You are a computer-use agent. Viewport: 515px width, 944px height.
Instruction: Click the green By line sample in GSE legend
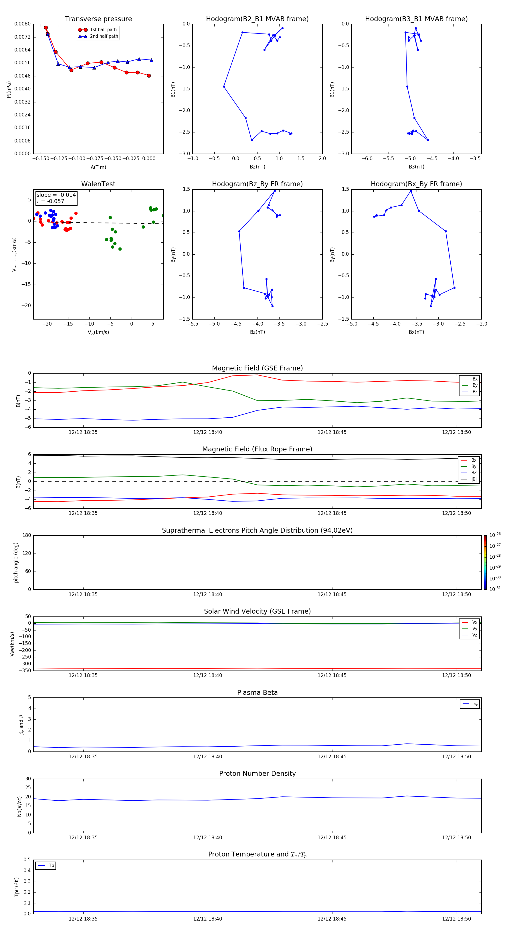point(464,385)
